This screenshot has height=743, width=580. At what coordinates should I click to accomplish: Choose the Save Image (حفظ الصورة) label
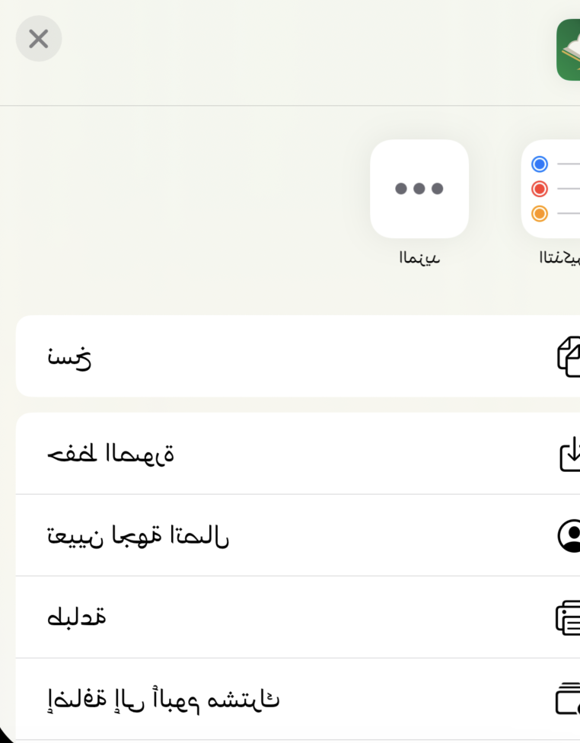(110, 454)
